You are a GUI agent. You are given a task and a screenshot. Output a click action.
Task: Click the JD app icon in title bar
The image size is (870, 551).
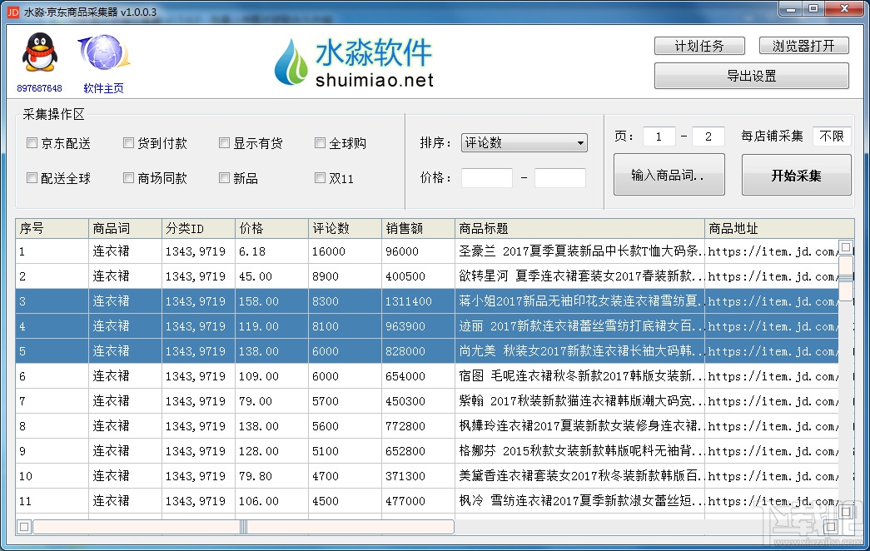[12, 12]
